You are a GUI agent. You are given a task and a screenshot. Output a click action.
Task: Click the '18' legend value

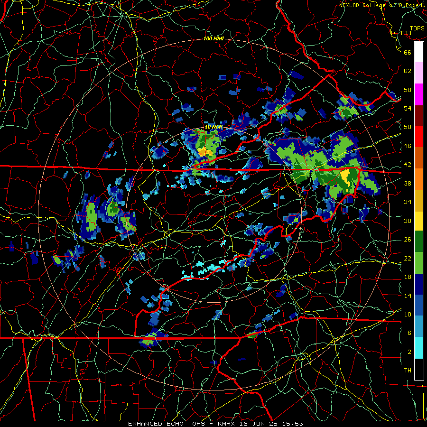[408, 277]
